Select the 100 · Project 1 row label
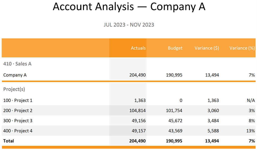The height and width of the screenshot is (150, 257). click(18, 101)
